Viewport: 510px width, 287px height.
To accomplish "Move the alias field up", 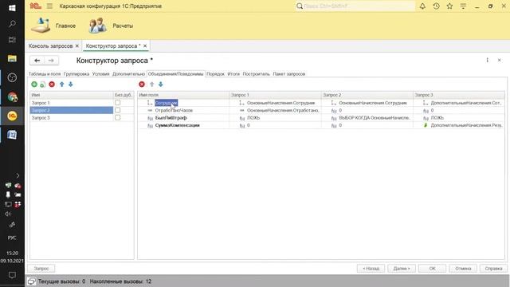I will pos(151,85).
